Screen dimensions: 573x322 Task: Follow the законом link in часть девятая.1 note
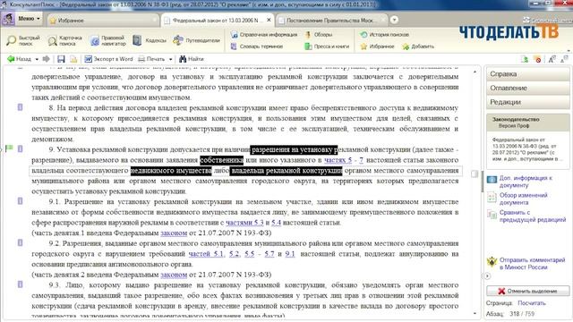[174, 233]
